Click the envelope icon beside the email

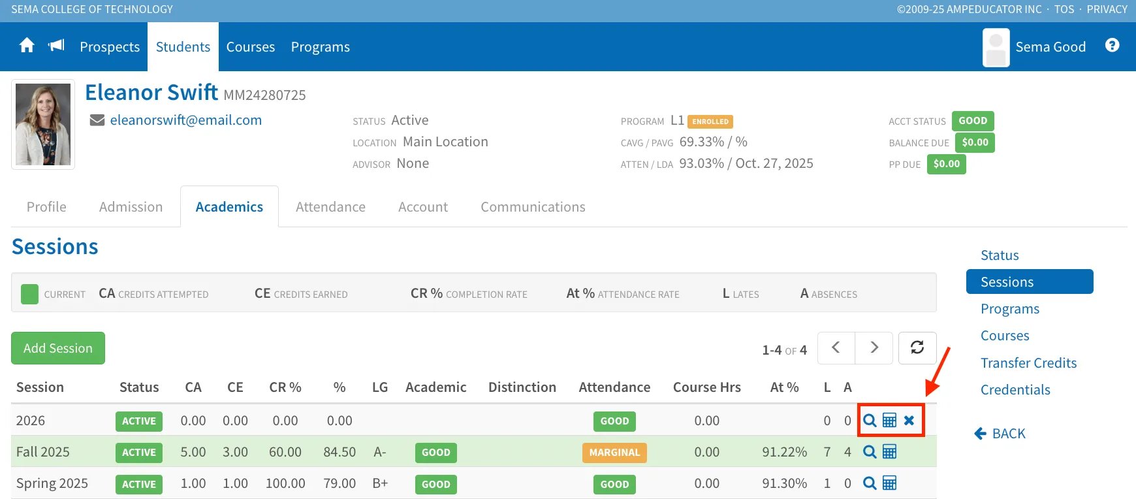pos(97,120)
